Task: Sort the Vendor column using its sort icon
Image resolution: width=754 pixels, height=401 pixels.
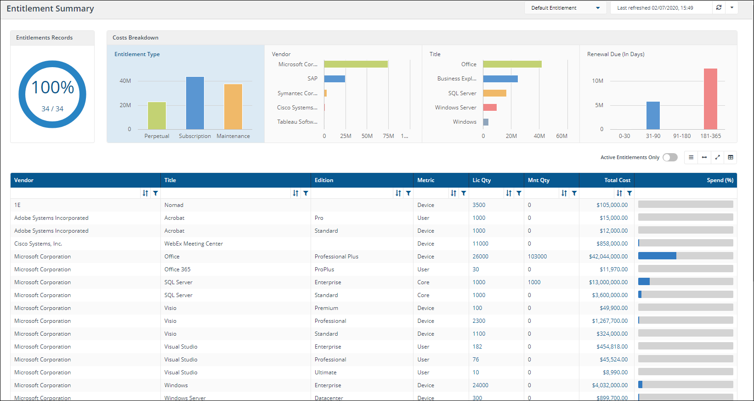Action: pyautogui.click(x=145, y=193)
